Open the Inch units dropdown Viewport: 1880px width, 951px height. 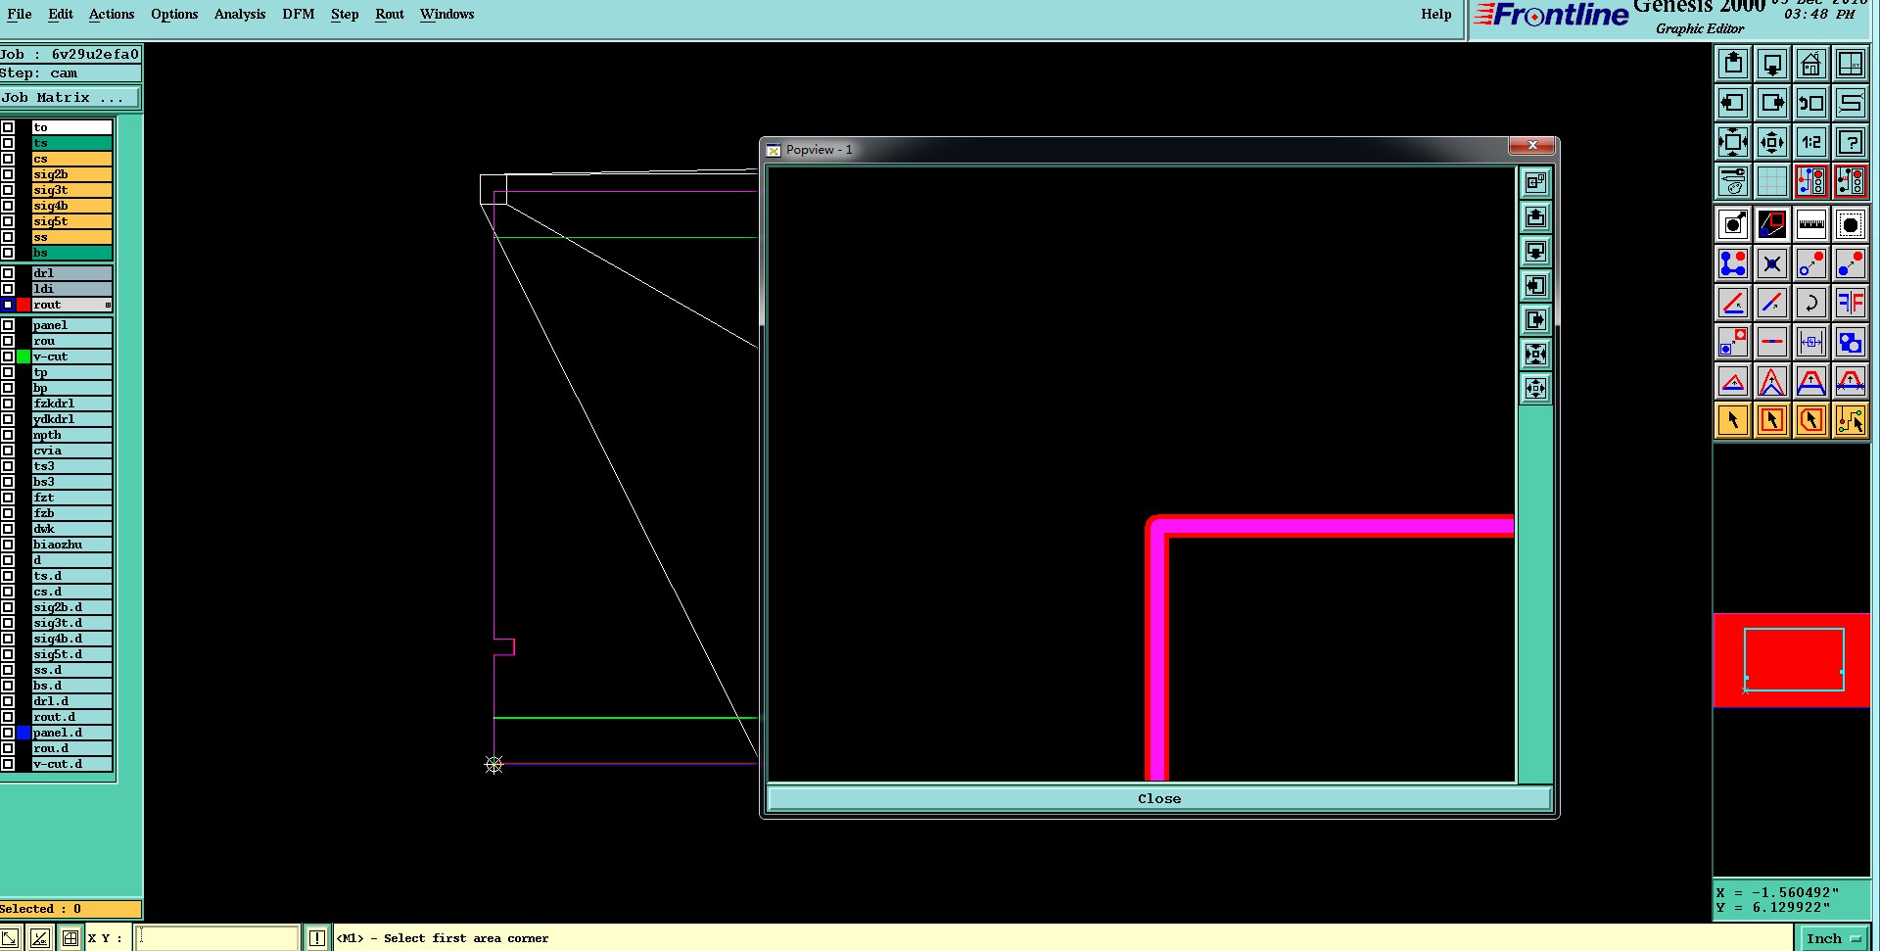tap(1834, 938)
